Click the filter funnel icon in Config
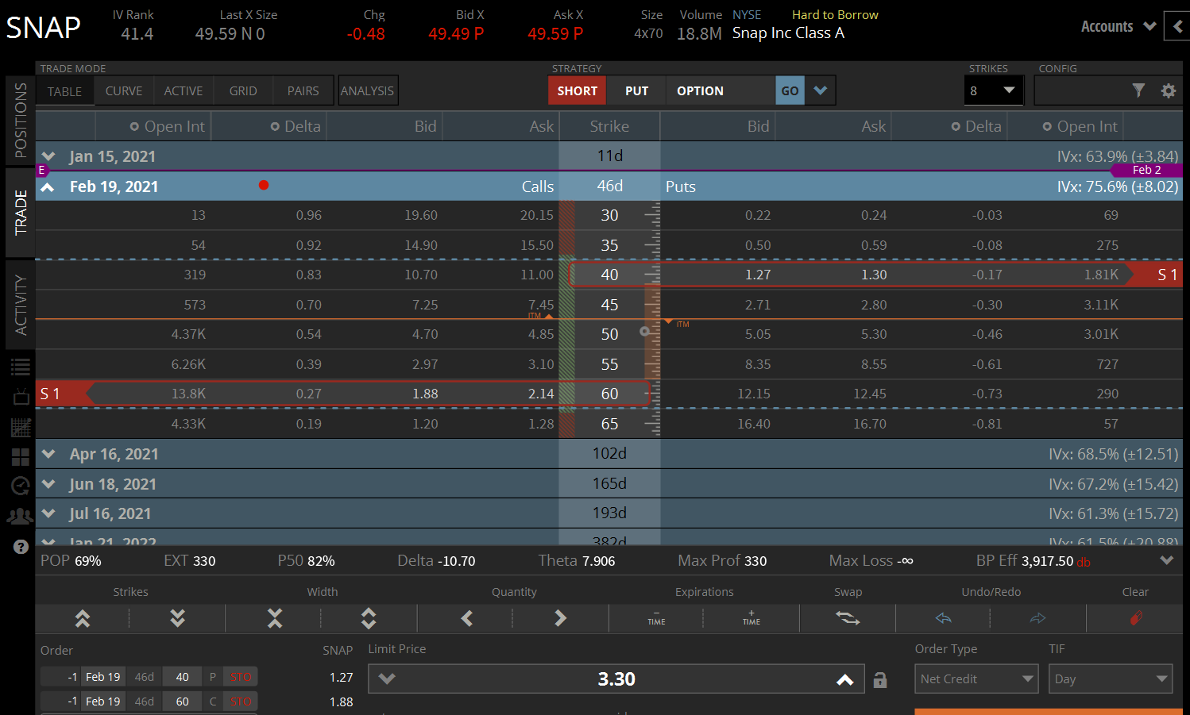 tap(1138, 90)
